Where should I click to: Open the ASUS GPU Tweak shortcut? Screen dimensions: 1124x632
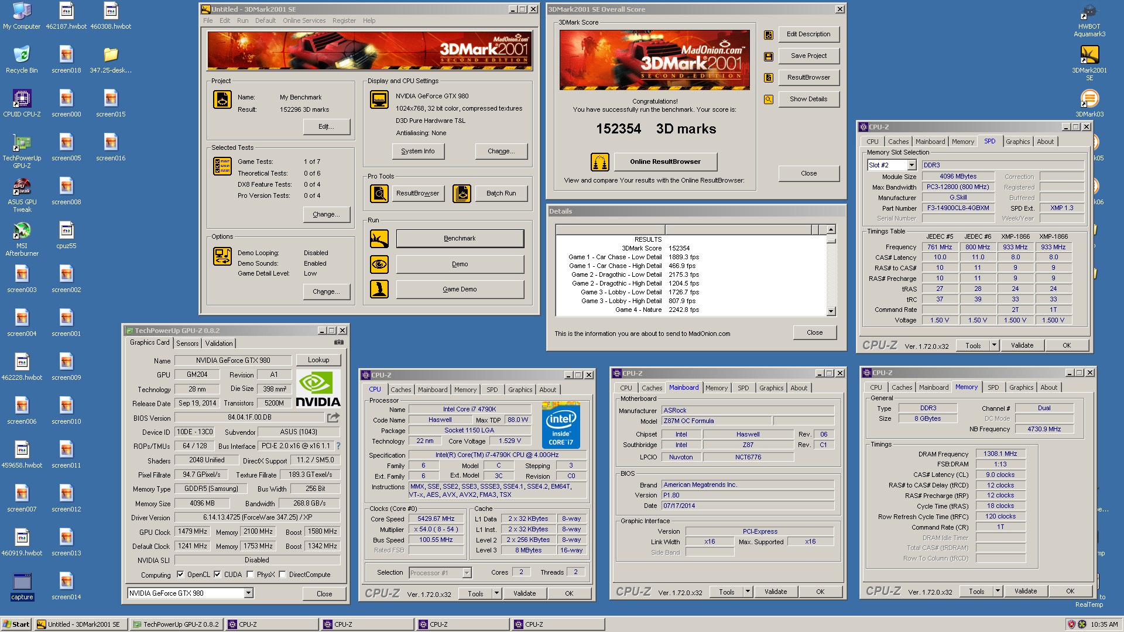point(22,195)
